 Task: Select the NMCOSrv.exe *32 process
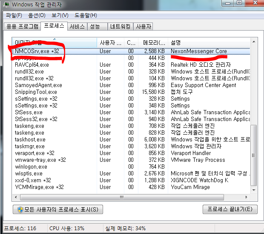coord(131,51)
